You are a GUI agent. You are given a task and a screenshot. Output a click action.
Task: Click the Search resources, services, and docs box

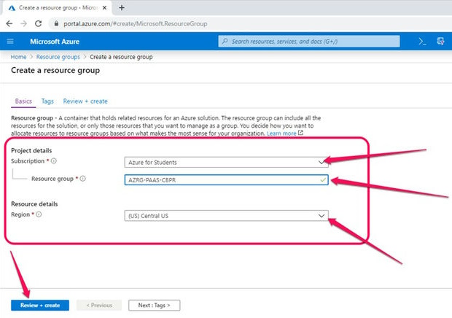click(x=309, y=42)
